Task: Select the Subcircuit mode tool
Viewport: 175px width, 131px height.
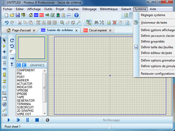Action: [5, 75]
